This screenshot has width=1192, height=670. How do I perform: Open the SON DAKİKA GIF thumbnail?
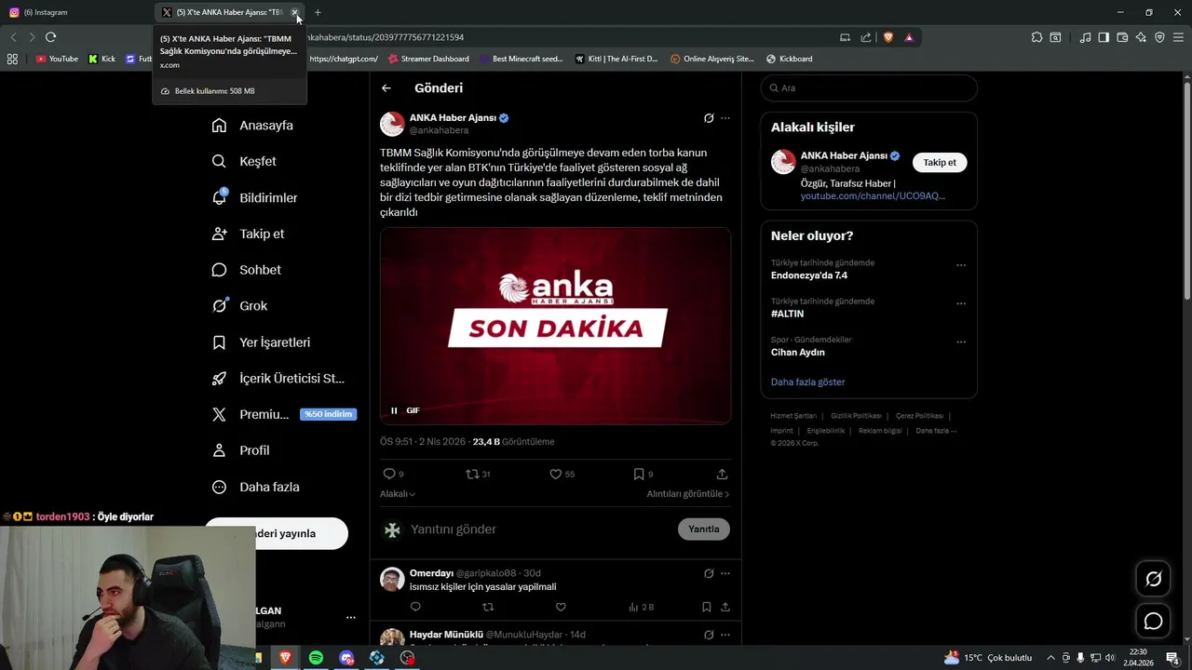point(555,326)
